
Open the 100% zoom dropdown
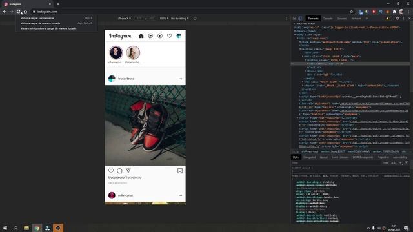coord(164,19)
